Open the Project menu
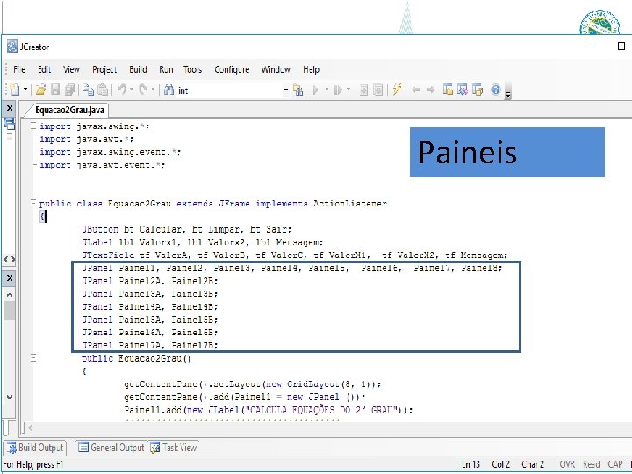632x474 pixels. (x=104, y=69)
